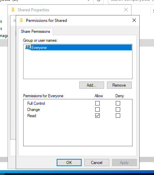Screen dimensions: 154x175
Task: Enable Allow for Full Control
Action: pyautogui.click(x=97, y=103)
